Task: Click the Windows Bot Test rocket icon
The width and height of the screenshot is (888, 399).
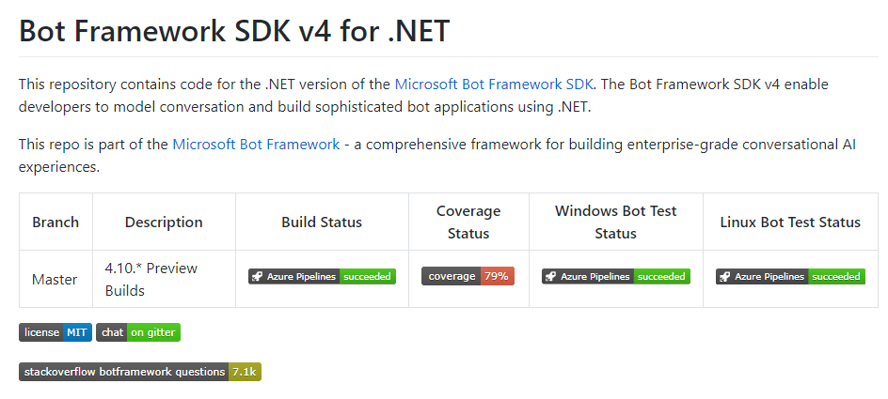Action: 550,277
